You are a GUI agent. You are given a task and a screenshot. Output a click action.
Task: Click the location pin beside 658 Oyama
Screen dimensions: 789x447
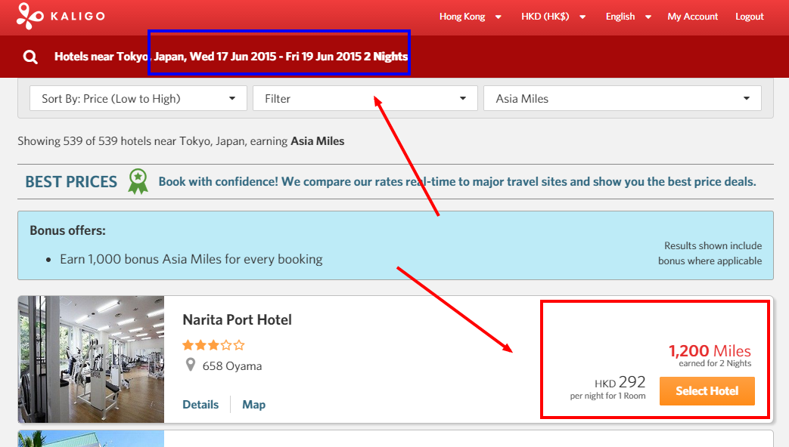pyautogui.click(x=190, y=365)
